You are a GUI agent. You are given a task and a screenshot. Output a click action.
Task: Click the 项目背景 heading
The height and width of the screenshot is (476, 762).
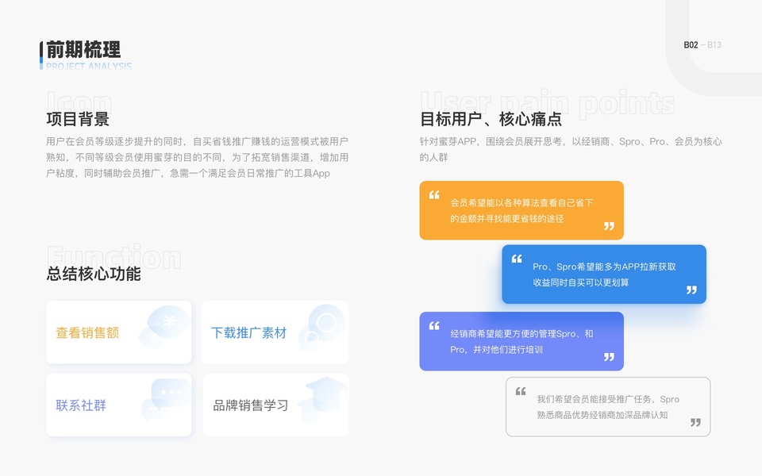pos(78,118)
